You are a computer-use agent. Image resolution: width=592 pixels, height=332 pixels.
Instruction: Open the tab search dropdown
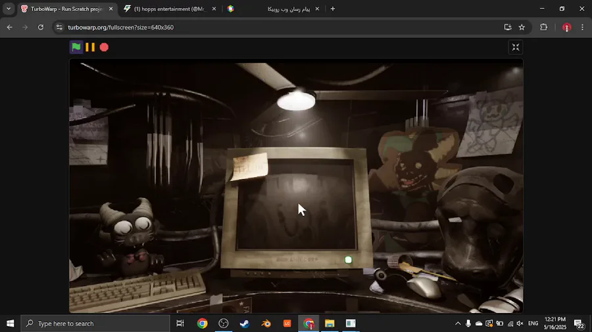pyautogui.click(x=9, y=9)
